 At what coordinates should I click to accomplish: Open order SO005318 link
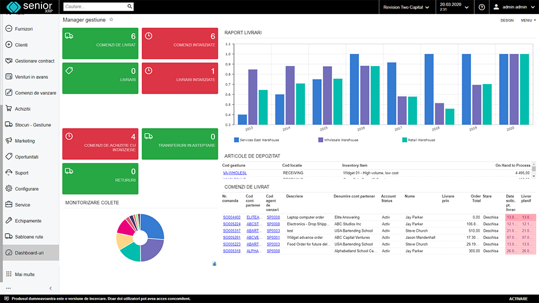pos(232,251)
